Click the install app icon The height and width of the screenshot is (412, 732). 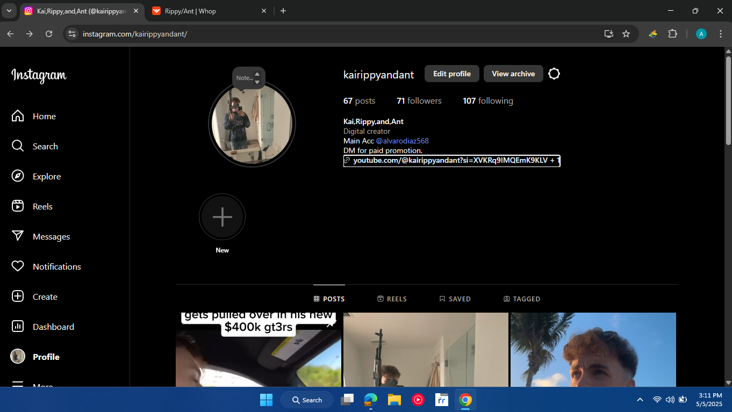pos(609,34)
